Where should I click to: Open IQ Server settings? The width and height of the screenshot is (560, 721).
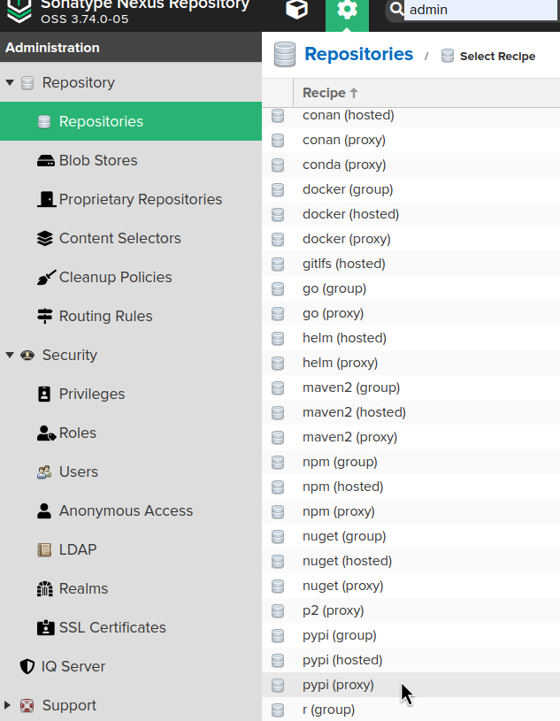(131, 666)
